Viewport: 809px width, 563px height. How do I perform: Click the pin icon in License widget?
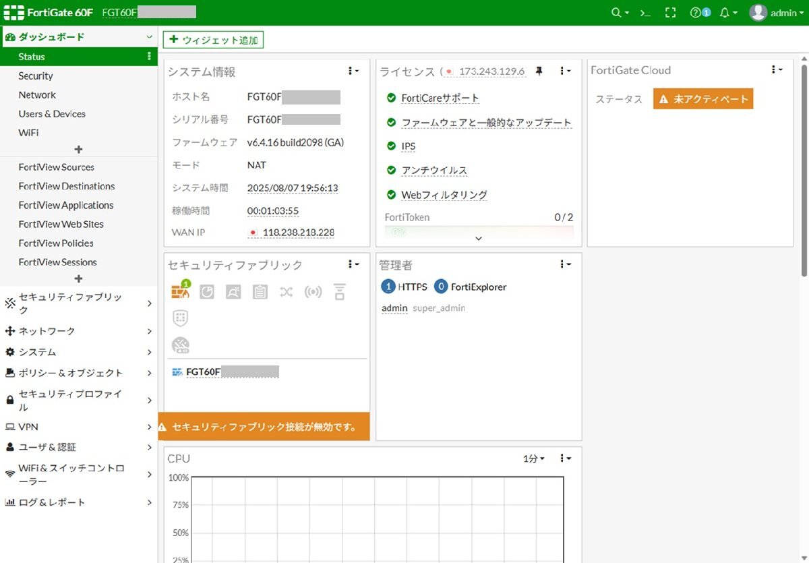click(x=539, y=71)
